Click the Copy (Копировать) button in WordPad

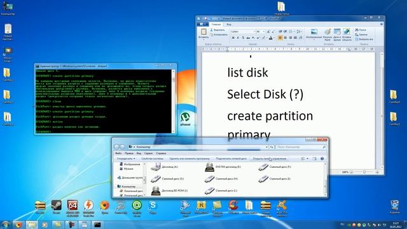(x=219, y=34)
